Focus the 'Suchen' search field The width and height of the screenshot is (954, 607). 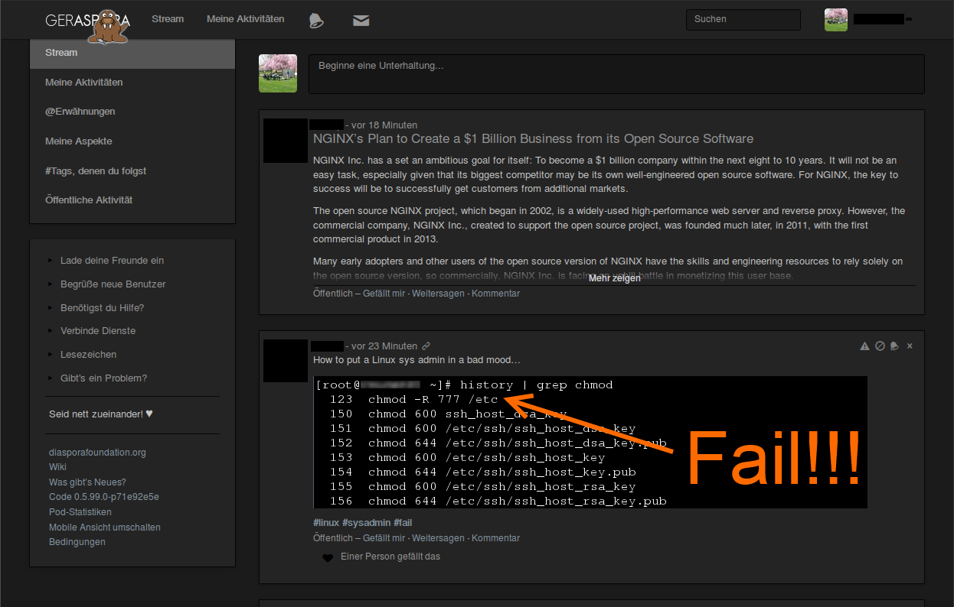[743, 20]
